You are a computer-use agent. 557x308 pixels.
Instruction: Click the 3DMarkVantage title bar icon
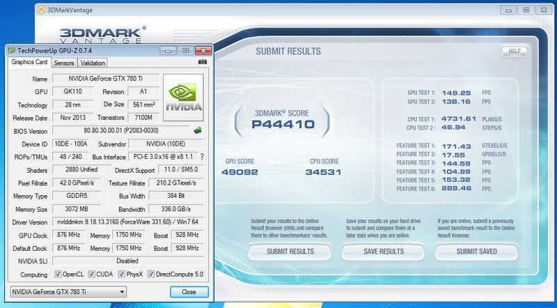[x=41, y=10]
